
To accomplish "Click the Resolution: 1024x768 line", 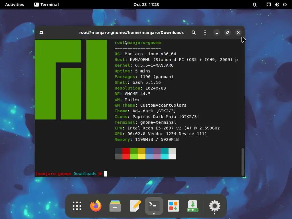I will point(140,88).
